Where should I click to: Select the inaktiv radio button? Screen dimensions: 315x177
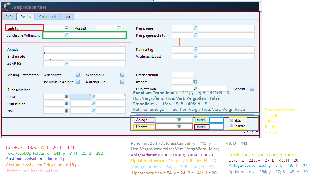pyautogui.click(x=231, y=126)
